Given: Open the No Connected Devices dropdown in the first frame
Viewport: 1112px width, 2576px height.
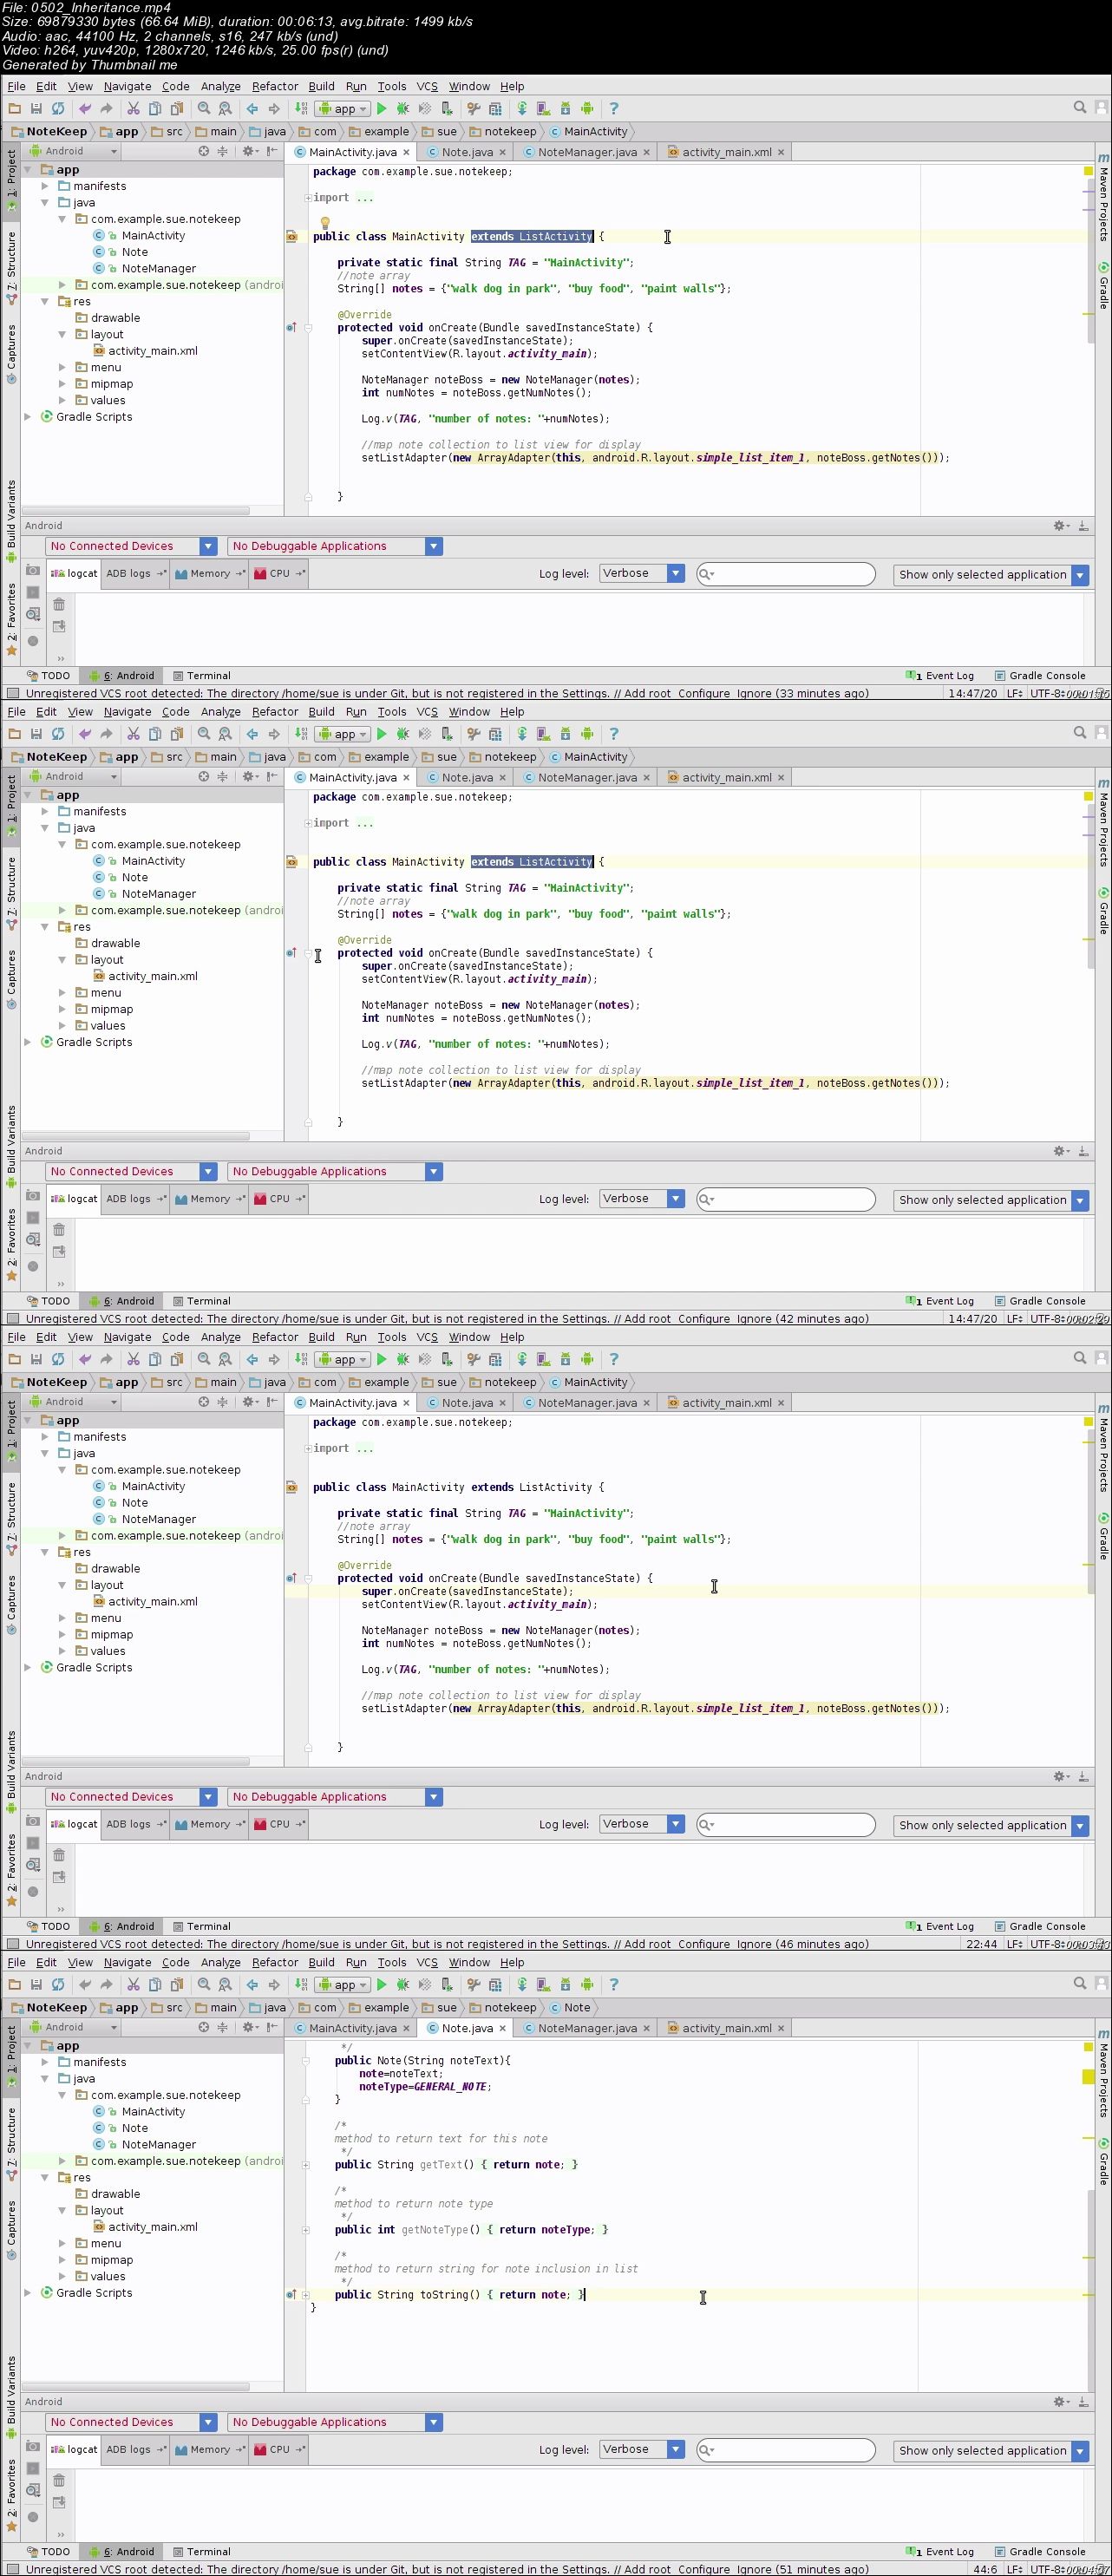Looking at the screenshot, I should coord(131,546).
